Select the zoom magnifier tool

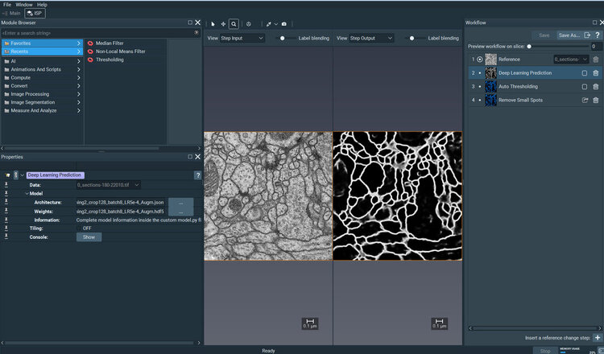click(x=234, y=24)
